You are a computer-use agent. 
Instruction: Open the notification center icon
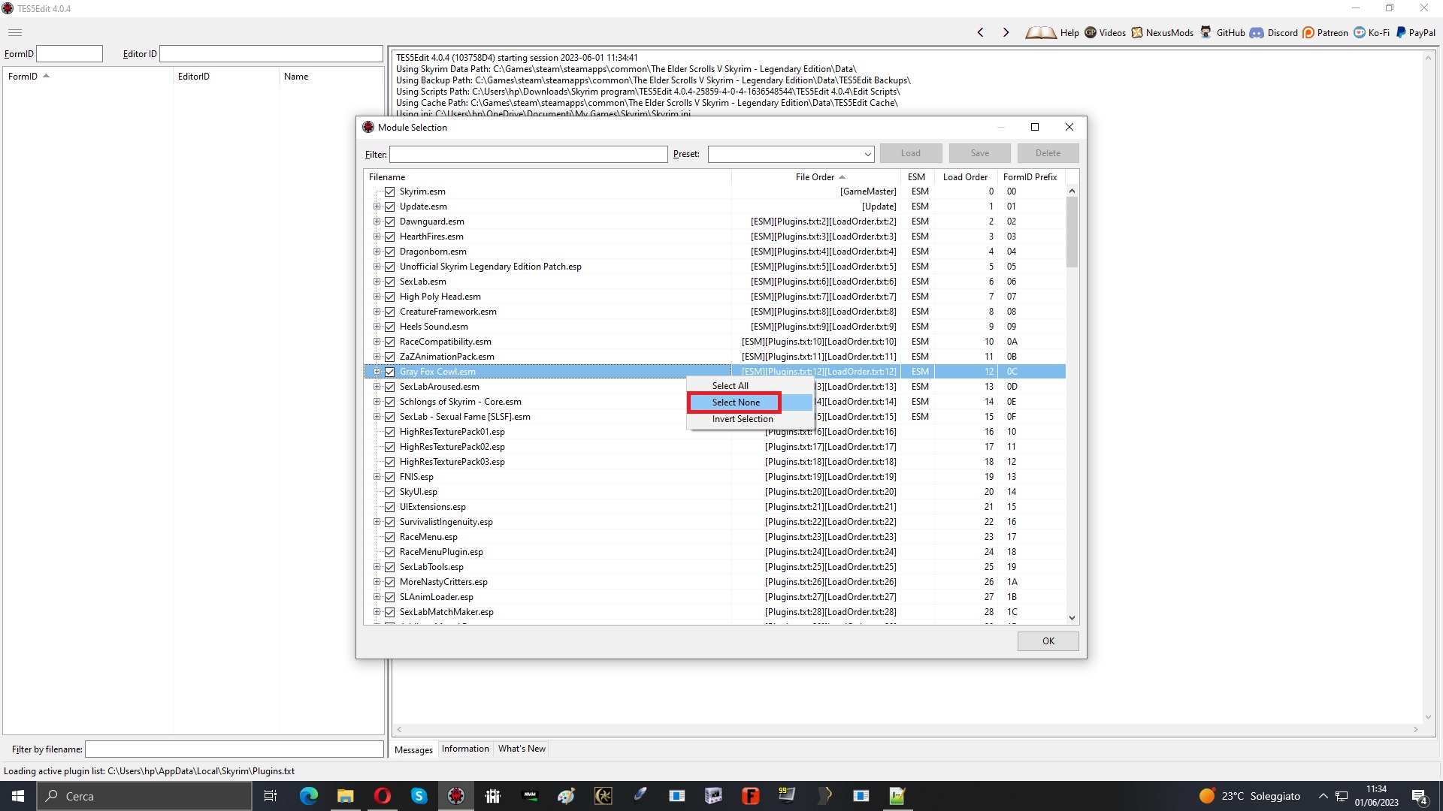click(x=1420, y=797)
